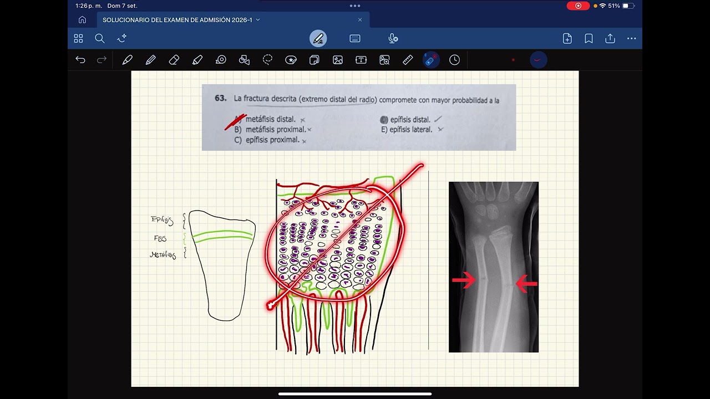Expand the document title dropdown chevron
Screen dimensions: 710x399
pos(258,20)
